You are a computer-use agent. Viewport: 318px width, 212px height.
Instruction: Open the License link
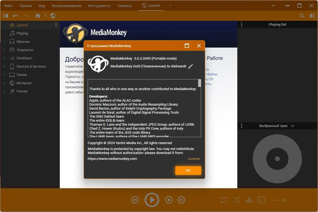pos(194,159)
